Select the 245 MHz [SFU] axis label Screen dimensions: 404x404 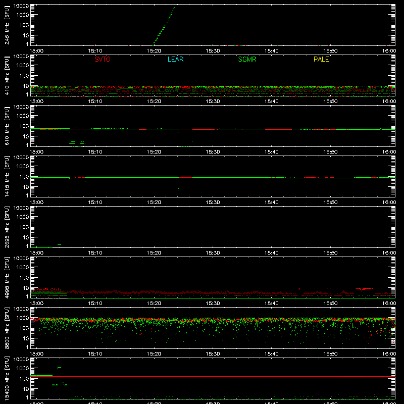7,25
